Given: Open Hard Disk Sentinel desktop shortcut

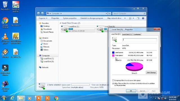Looking at the screenshot, I should [16, 6].
